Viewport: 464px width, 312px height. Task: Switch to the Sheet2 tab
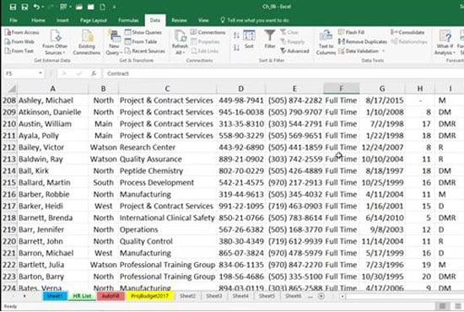tap(187, 296)
